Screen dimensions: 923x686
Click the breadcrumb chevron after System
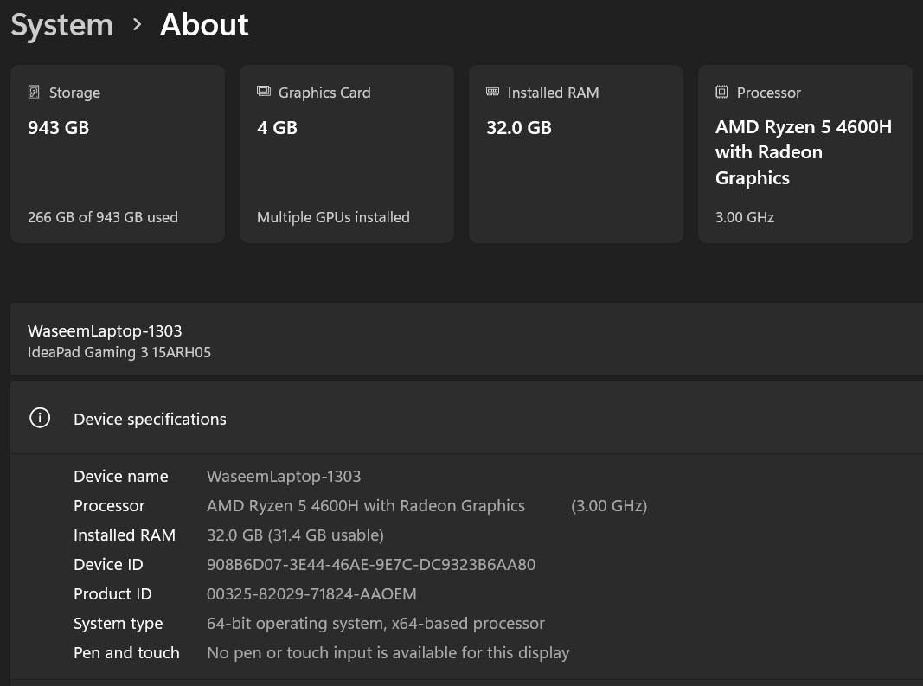[x=137, y=25]
